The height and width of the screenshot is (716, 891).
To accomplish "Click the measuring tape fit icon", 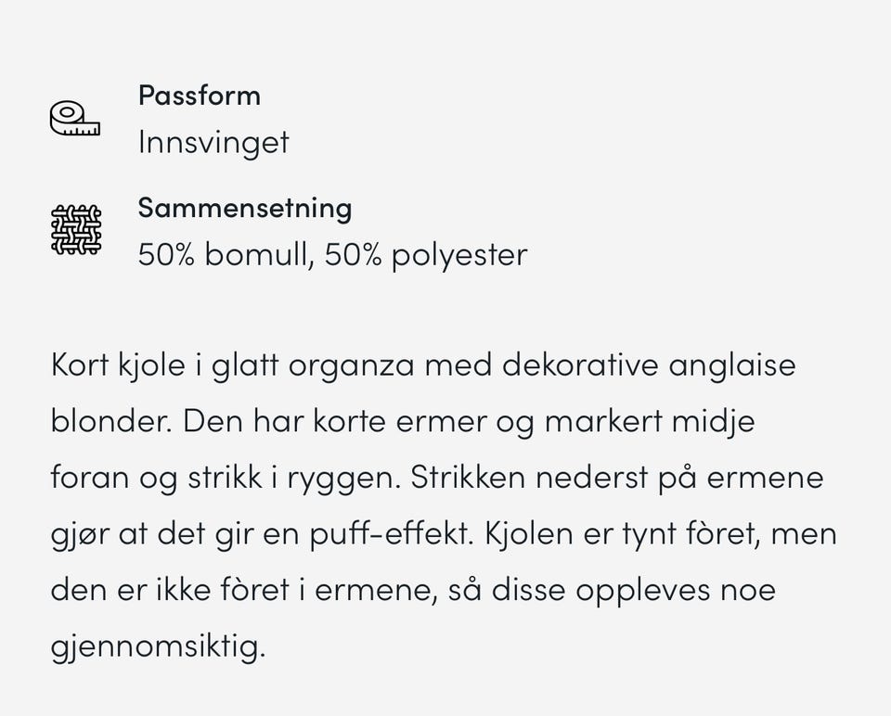I will point(74,120).
